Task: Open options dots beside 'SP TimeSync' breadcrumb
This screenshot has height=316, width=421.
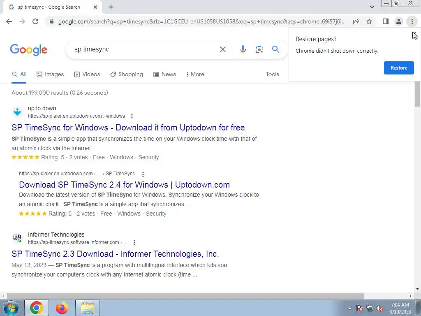Action: pos(143,174)
